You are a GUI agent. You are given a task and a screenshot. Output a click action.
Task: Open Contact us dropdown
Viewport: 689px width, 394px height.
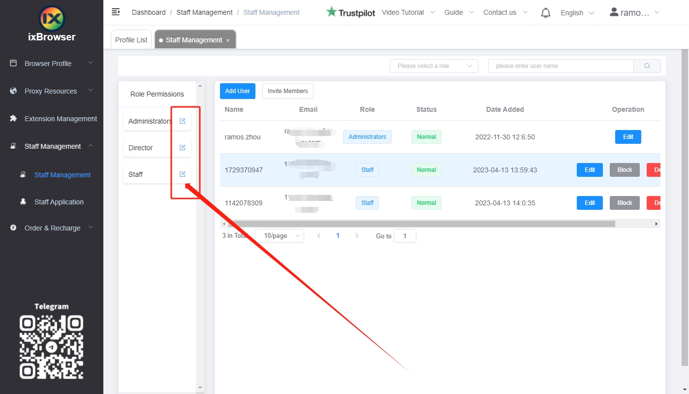click(505, 12)
